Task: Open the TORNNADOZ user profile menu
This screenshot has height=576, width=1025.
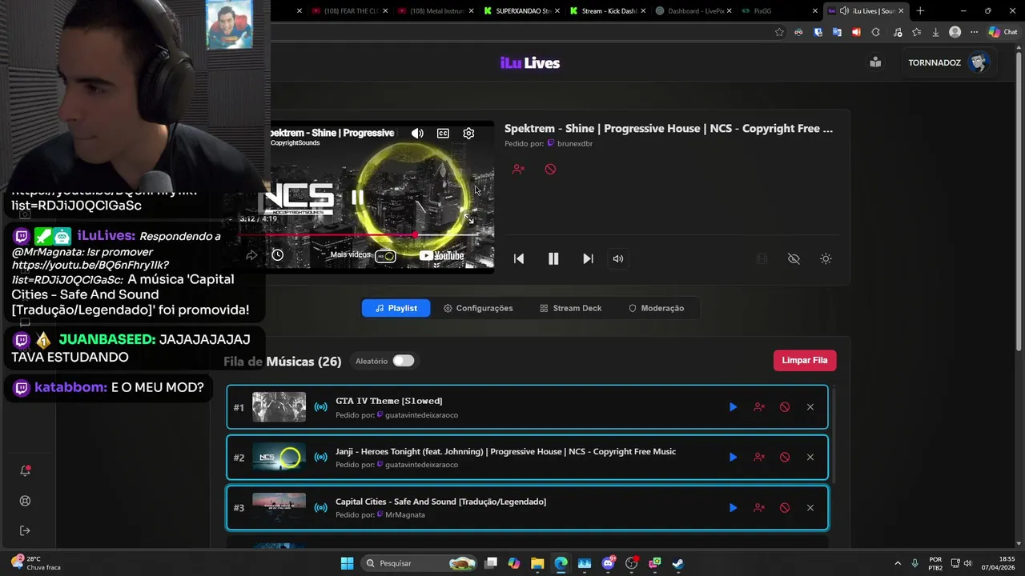Action: pyautogui.click(x=948, y=62)
